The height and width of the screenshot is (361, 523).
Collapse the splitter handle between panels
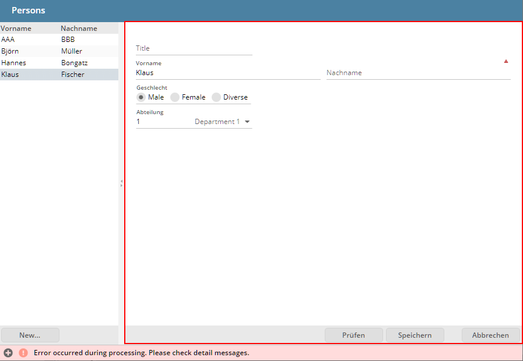(x=121, y=183)
